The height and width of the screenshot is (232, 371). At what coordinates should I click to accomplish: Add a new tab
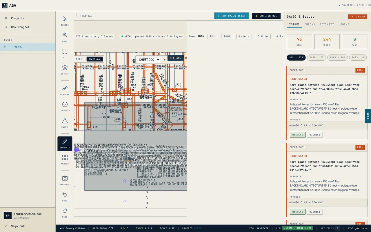[x=86, y=16]
